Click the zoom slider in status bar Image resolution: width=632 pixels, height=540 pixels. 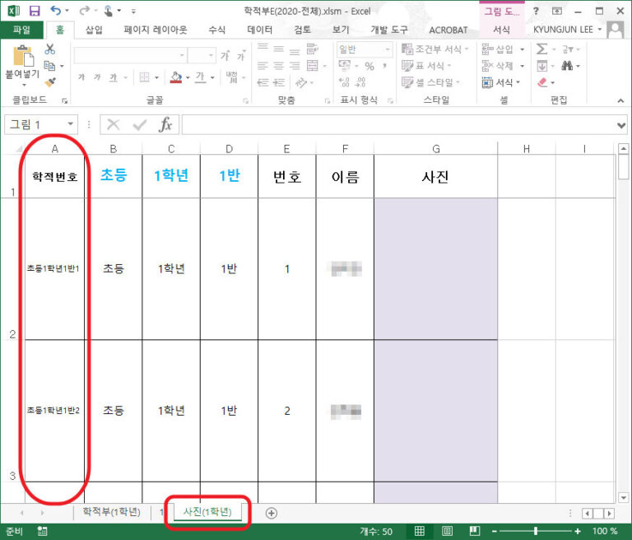(536, 531)
